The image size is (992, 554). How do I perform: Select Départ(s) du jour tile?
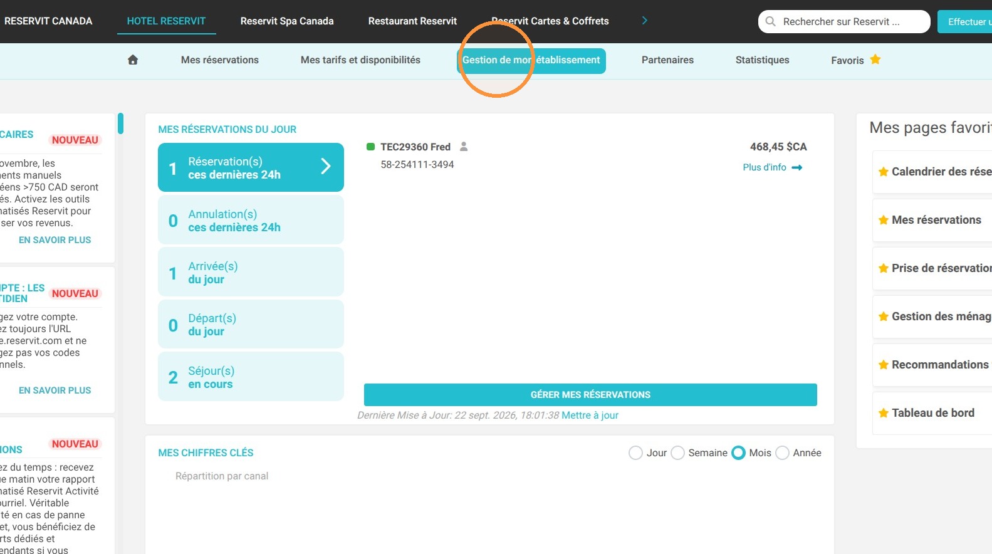click(251, 324)
